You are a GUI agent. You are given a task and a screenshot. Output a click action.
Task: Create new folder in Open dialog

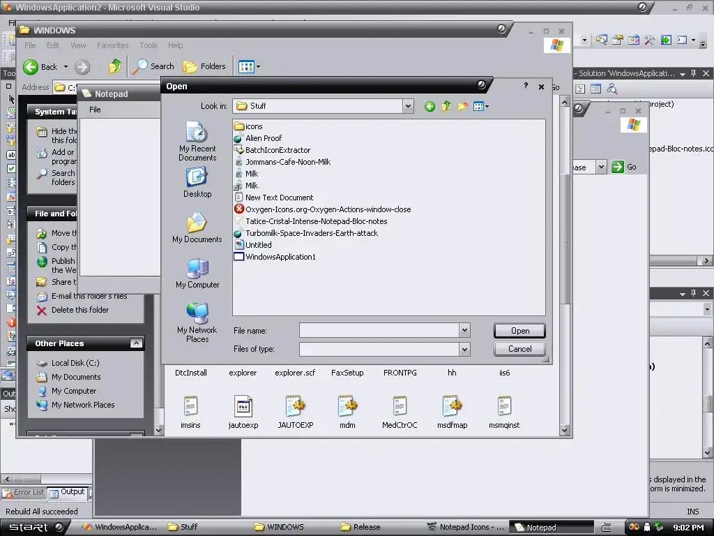pos(462,107)
